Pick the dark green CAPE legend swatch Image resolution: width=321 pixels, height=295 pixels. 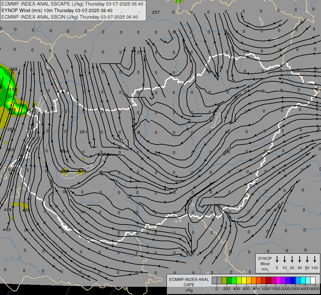tap(229, 280)
